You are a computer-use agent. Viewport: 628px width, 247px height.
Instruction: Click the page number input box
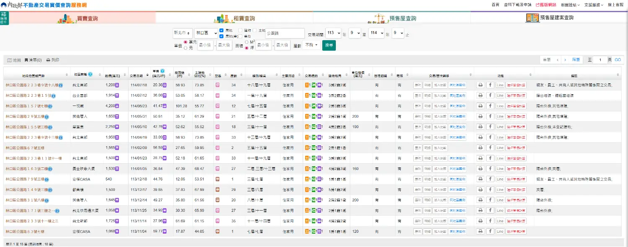[x=600, y=60]
